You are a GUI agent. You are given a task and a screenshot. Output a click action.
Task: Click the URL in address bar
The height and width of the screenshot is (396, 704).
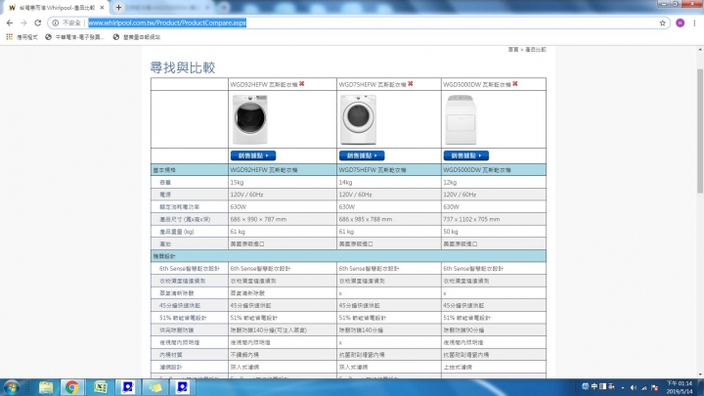(167, 22)
